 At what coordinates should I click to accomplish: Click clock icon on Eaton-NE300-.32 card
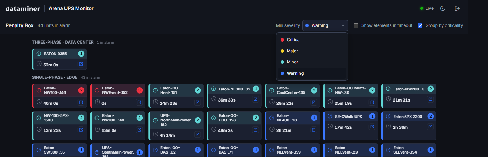(x=214, y=99)
